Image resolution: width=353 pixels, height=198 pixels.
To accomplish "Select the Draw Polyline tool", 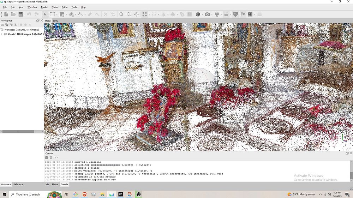I will point(80,14).
